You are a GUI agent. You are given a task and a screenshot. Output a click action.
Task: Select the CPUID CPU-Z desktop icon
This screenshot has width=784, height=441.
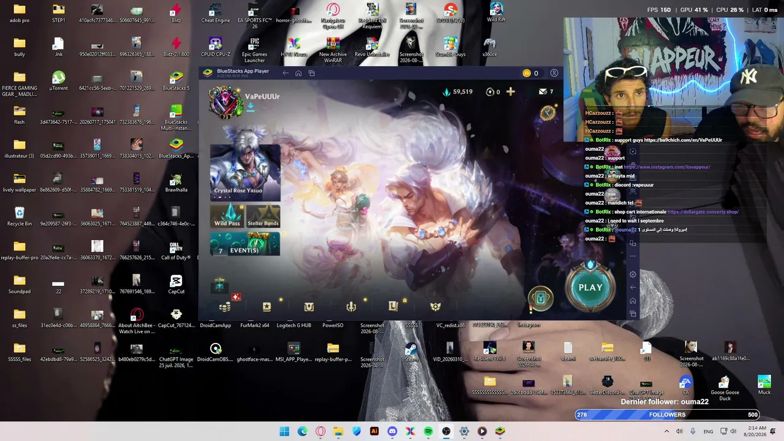pyautogui.click(x=215, y=47)
